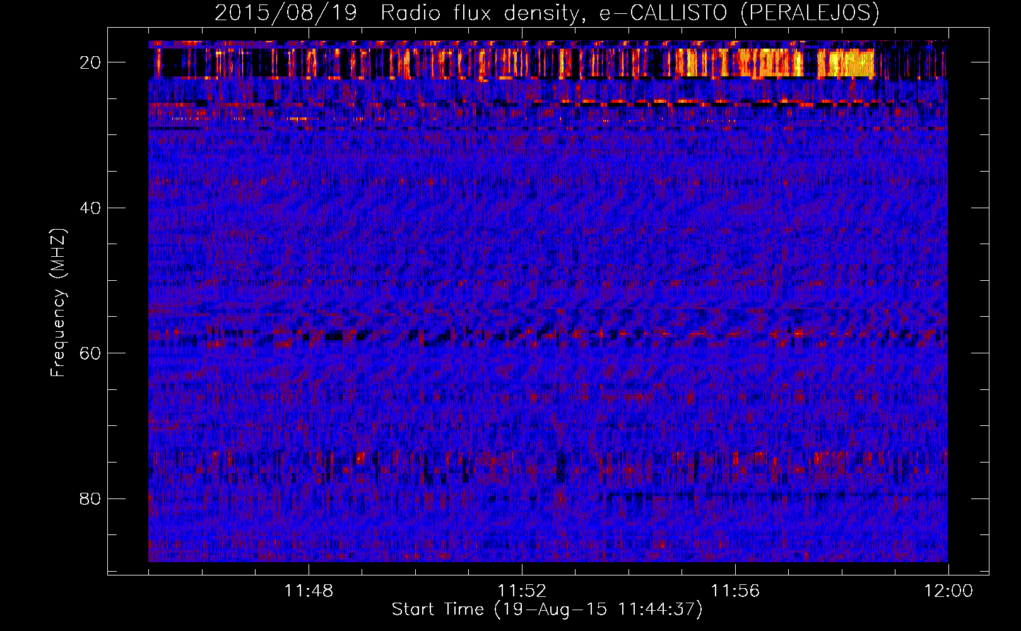This screenshot has width=1021, height=631.
Task: Click the 11:56 time tick label
Action: pyautogui.click(x=735, y=591)
